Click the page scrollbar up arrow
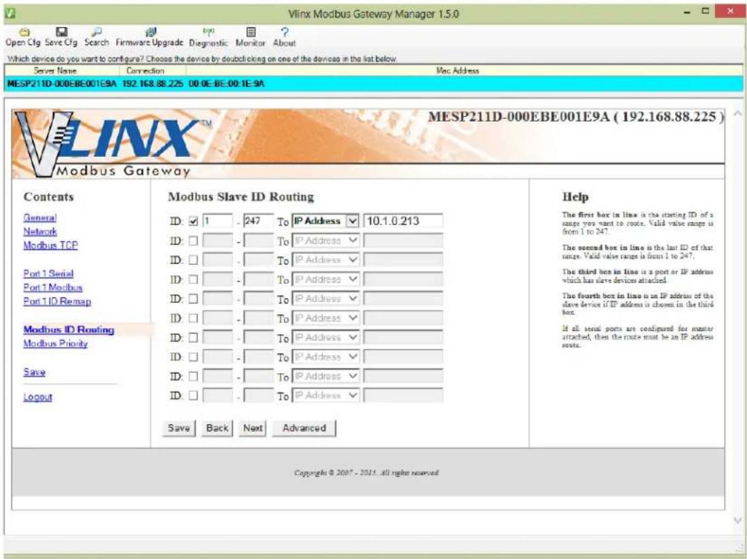 (737, 113)
